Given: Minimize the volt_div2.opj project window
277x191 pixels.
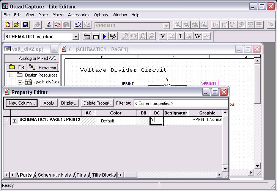Looking at the screenshot, I should [54, 49].
